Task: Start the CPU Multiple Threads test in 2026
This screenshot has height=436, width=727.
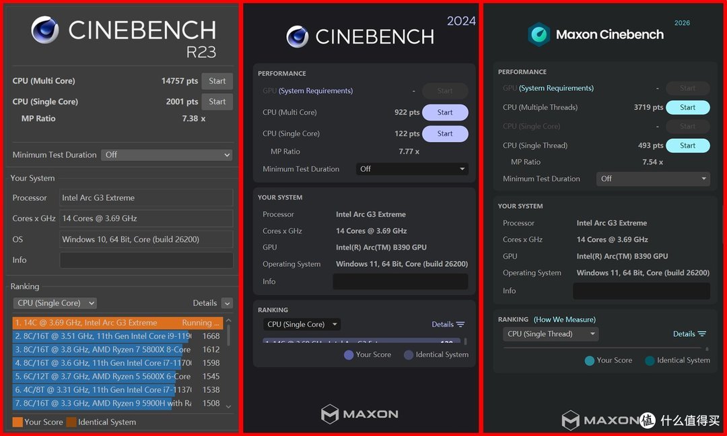Action: [687, 107]
